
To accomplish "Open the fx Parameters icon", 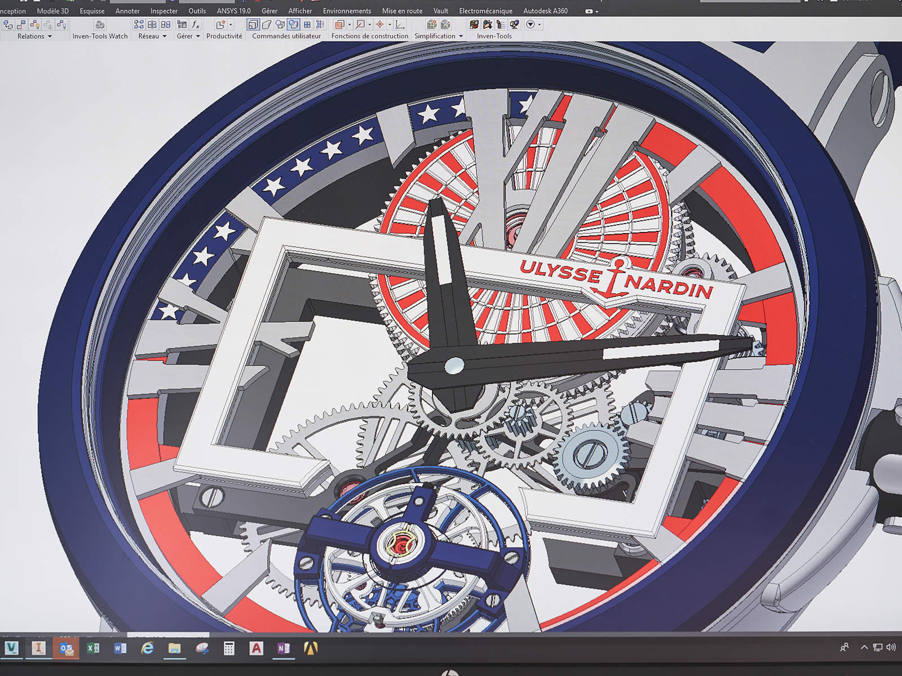I will (x=195, y=25).
